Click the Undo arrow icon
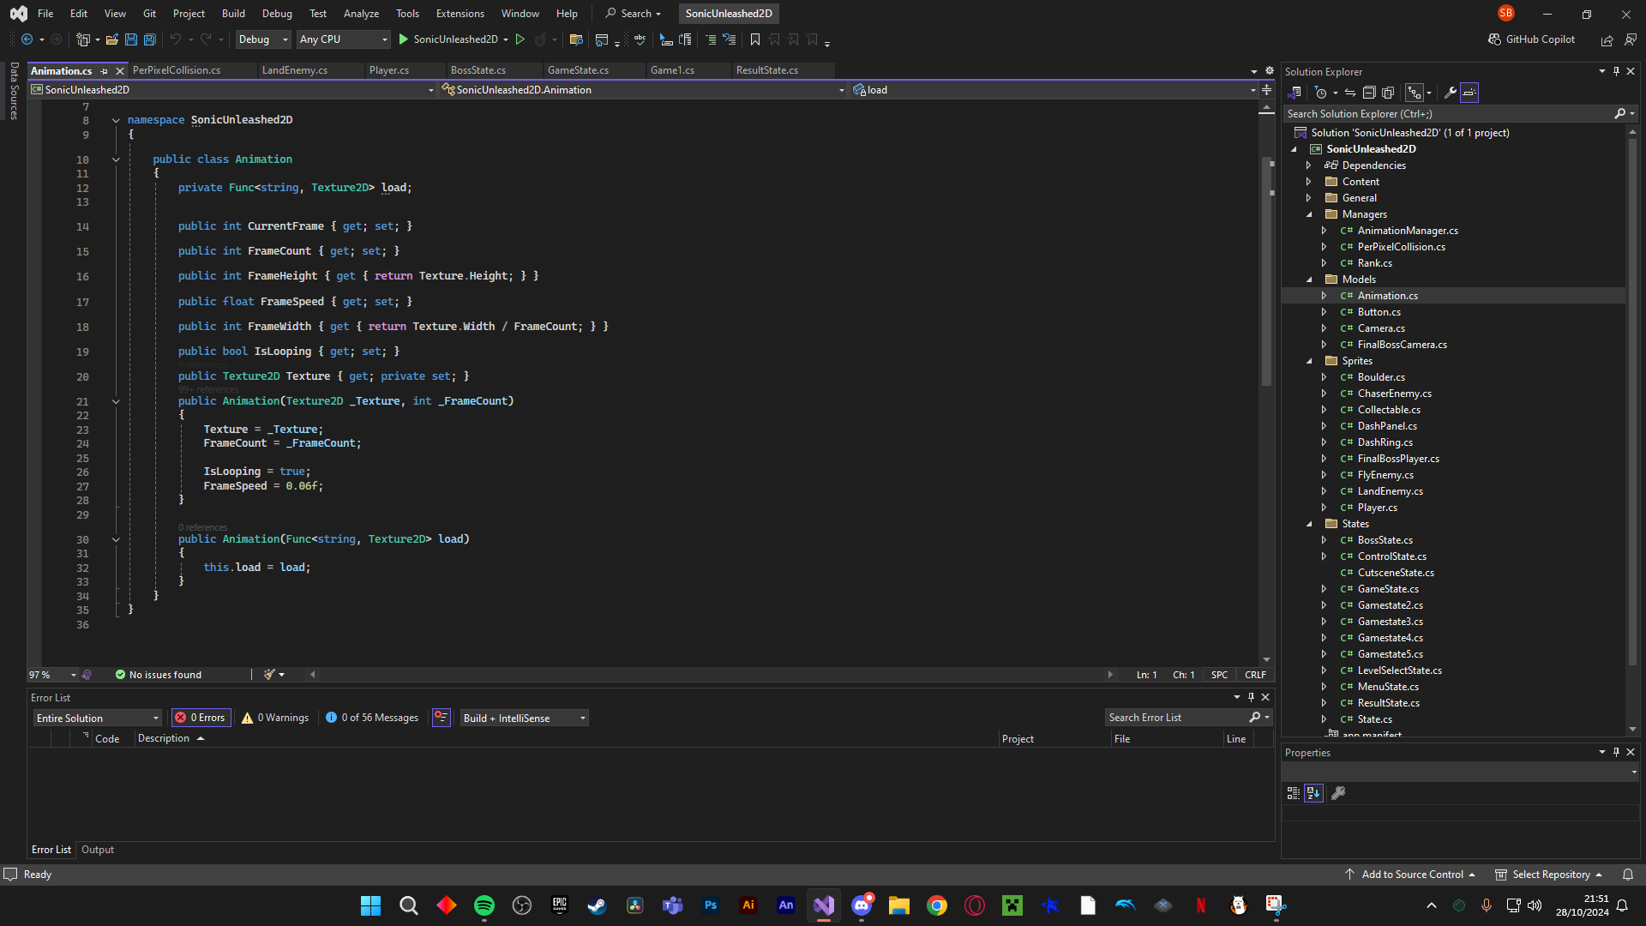Screen dimensions: 1646x926 (176, 39)
